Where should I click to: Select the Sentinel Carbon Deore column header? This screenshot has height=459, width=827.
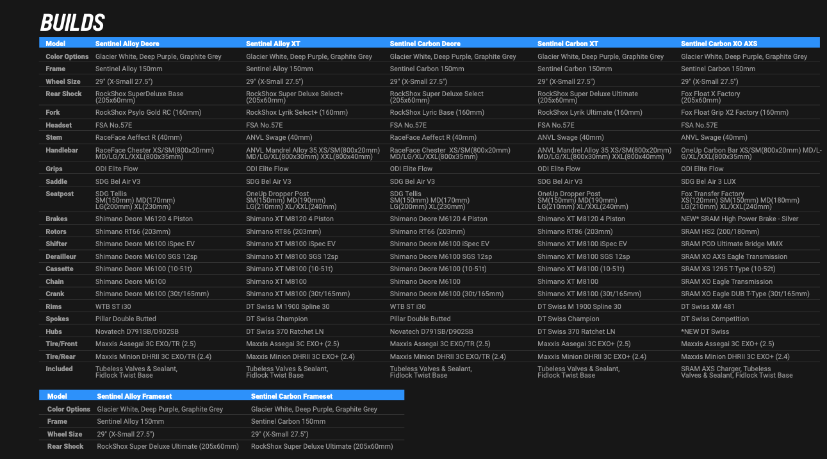coord(425,44)
